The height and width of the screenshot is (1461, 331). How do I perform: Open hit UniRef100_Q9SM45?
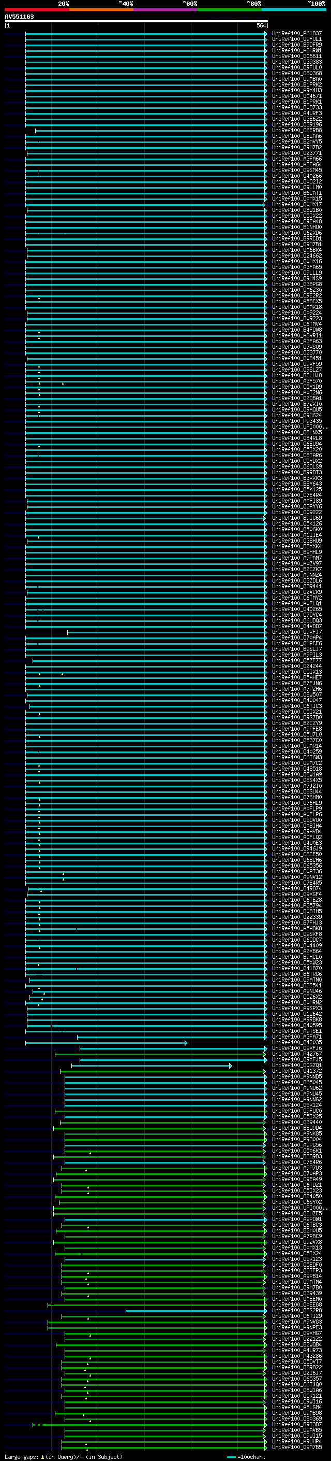[297, 170]
